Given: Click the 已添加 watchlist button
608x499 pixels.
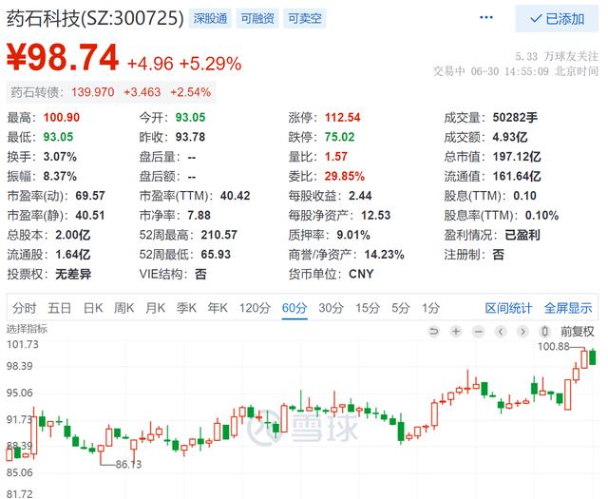Looking at the screenshot, I should tap(557, 19).
